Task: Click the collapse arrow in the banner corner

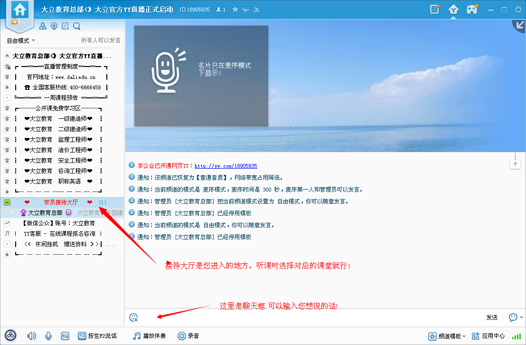Action: (520, 25)
